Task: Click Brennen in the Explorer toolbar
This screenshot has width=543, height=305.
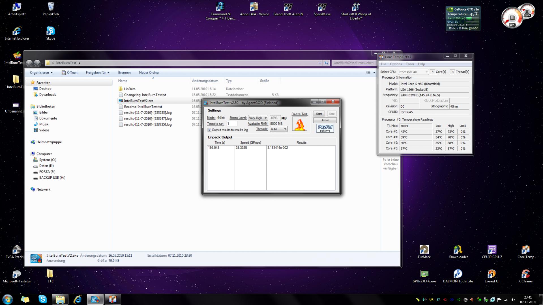Action: (x=124, y=73)
